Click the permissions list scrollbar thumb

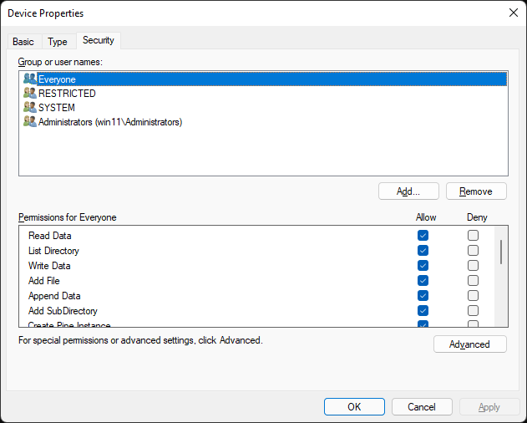coord(501,252)
